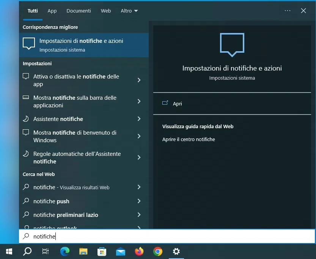The height and width of the screenshot is (259, 316).
Task: Click the Start menu button
Action: (8, 251)
